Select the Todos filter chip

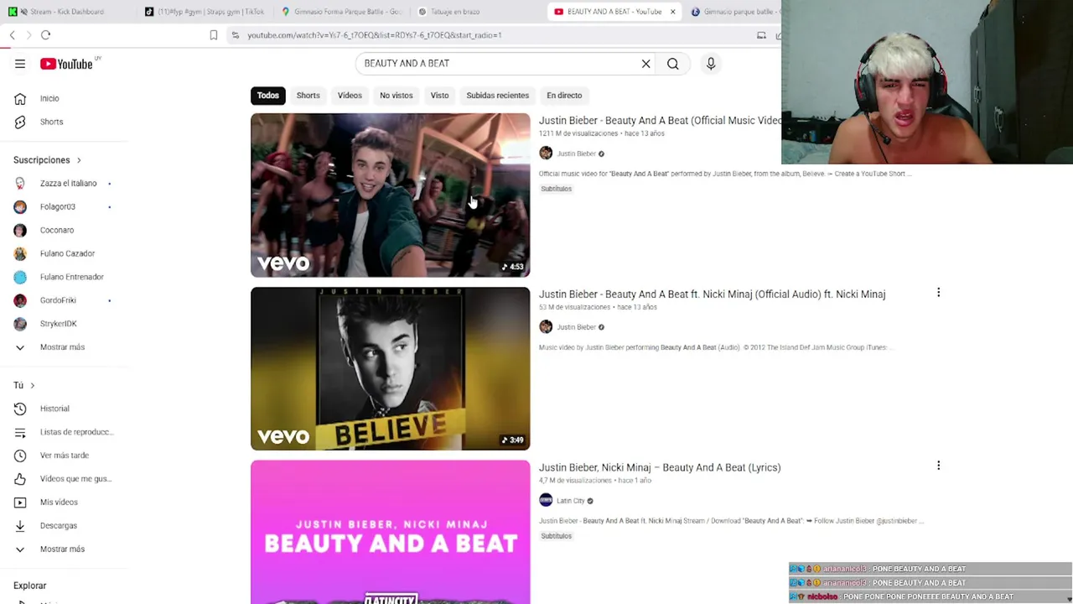pos(268,96)
